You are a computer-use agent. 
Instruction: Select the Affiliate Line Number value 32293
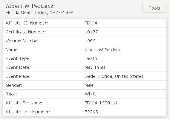91,112
